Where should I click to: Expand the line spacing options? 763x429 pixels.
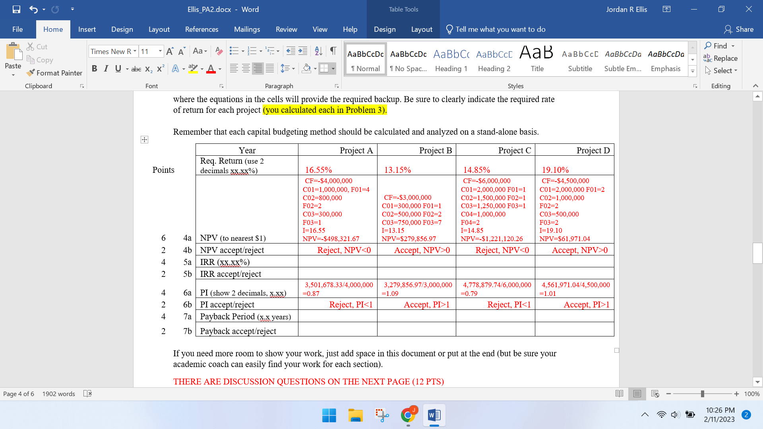294,68
